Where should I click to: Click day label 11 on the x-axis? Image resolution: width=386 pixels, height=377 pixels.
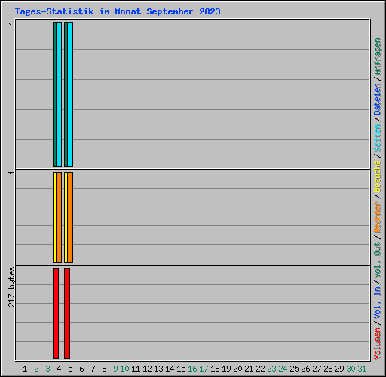(136, 369)
